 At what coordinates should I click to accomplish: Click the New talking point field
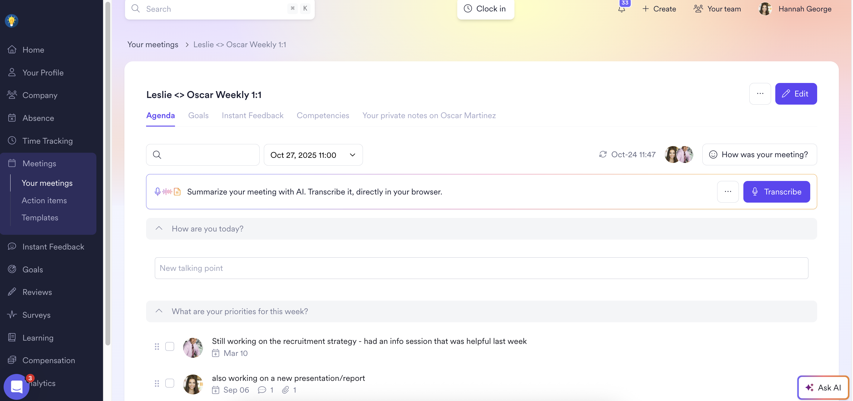(481, 268)
